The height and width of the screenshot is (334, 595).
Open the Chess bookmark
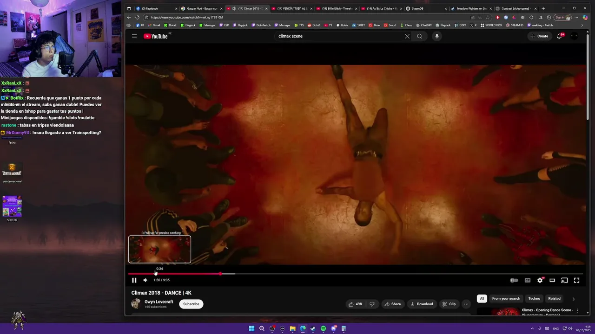point(406,25)
